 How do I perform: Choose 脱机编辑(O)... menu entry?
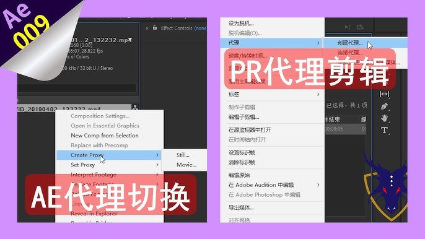click(x=245, y=33)
